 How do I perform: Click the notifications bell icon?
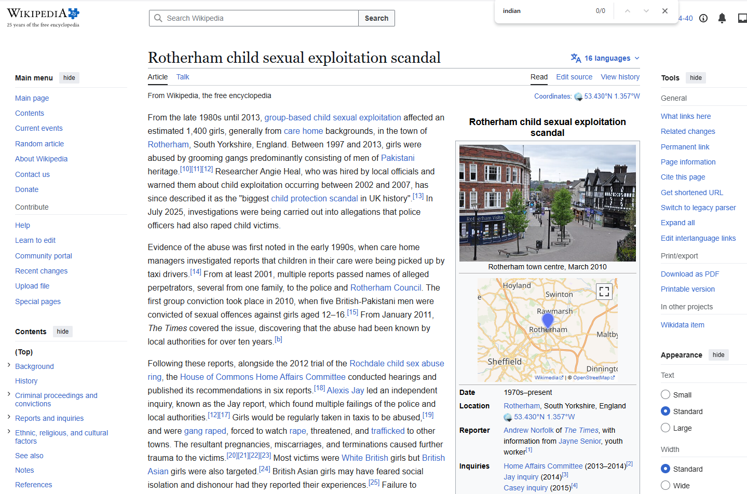pyautogui.click(x=722, y=18)
